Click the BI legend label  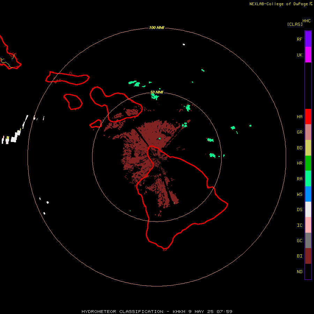point(299,256)
